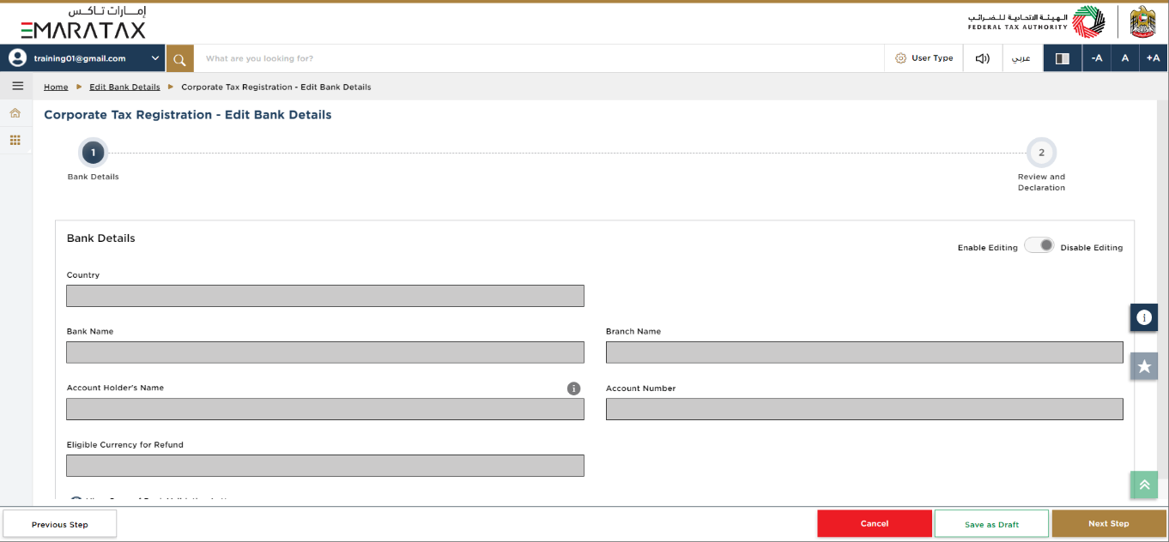Go to home via house sidebar icon
This screenshot has width=1169, height=542.
(x=15, y=113)
